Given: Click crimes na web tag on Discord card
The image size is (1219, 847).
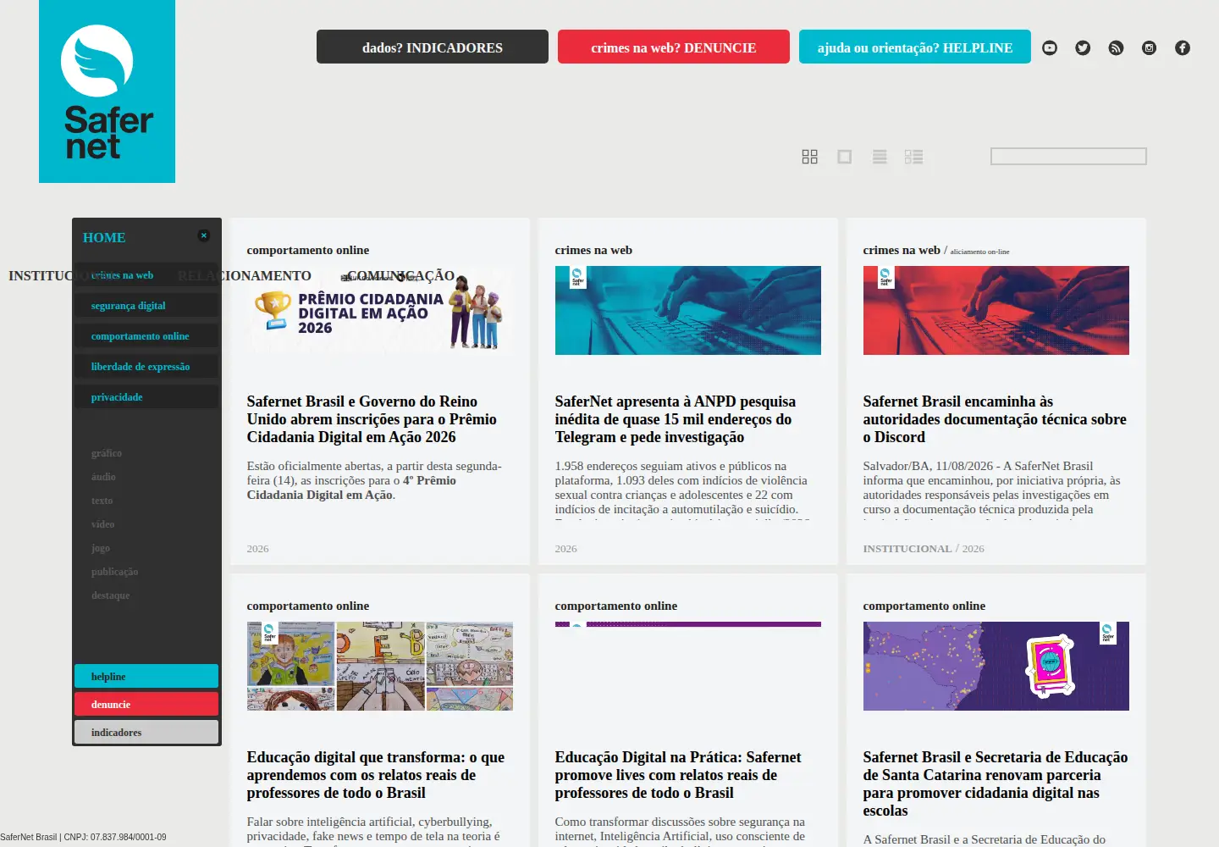Looking at the screenshot, I should (x=902, y=250).
